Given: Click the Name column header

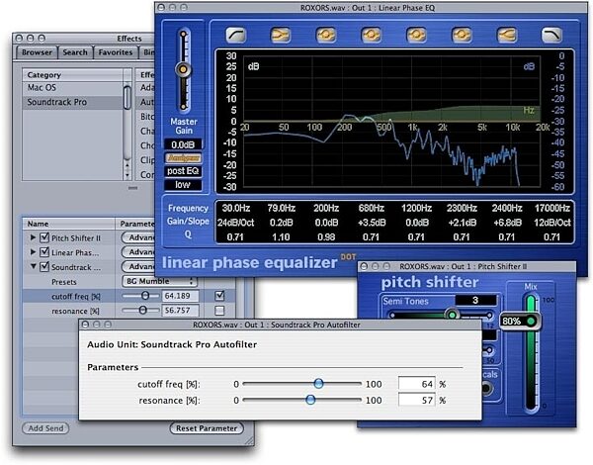Looking at the screenshot, I should [x=68, y=224].
